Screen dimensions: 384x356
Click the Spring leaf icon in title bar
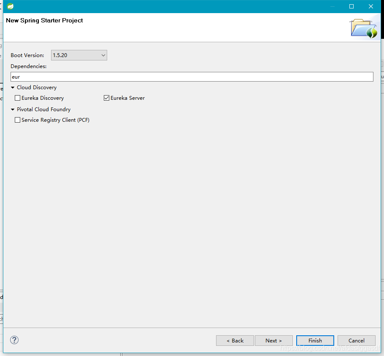(10, 6)
